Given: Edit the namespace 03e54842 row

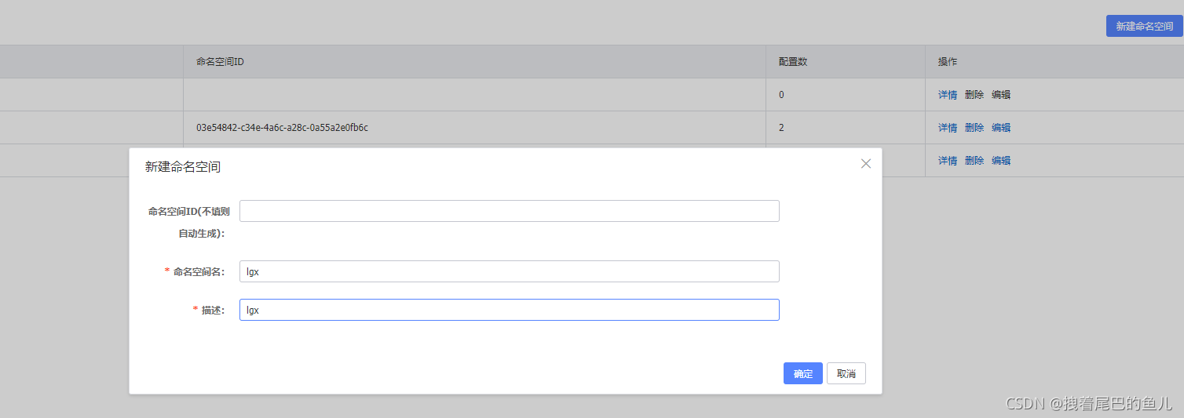Looking at the screenshot, I should pos(1000,128).
